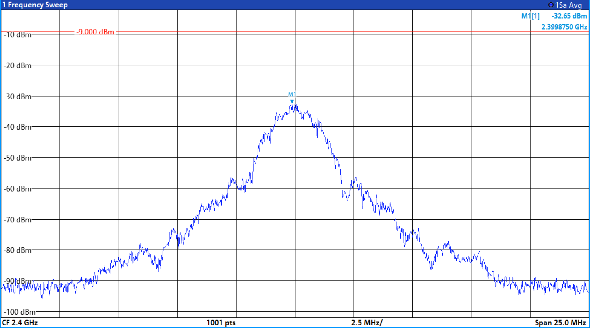This screenshot has width=590, height=328.
Task: Click the -30 dBm axis label
Action: click(17, 97)
